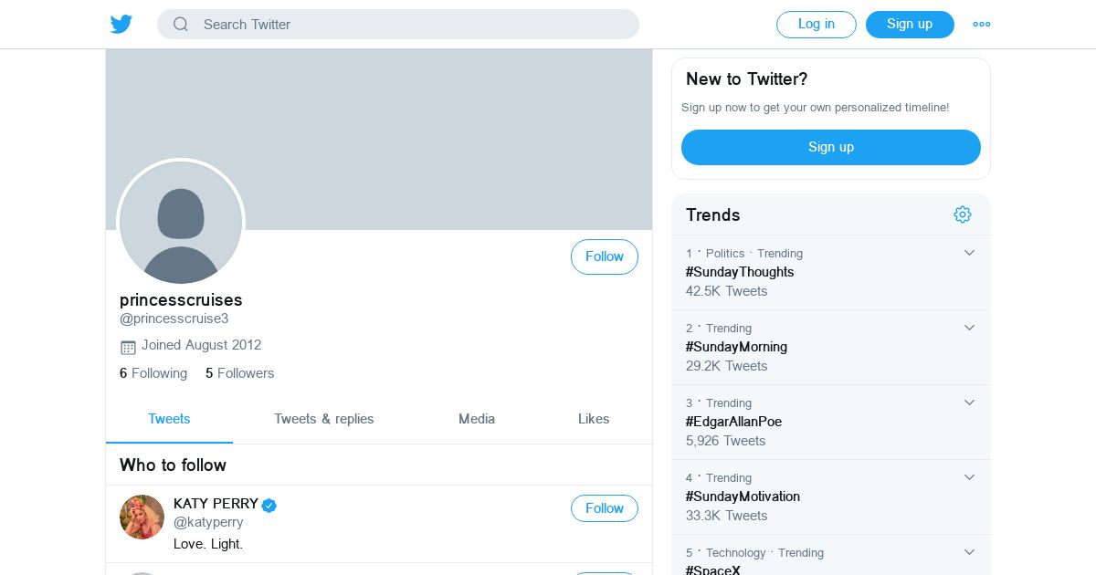1096x575 pixels.
Task: Expand options for #EdgarAllanPoe trend
Action: [x=970, y=402]
